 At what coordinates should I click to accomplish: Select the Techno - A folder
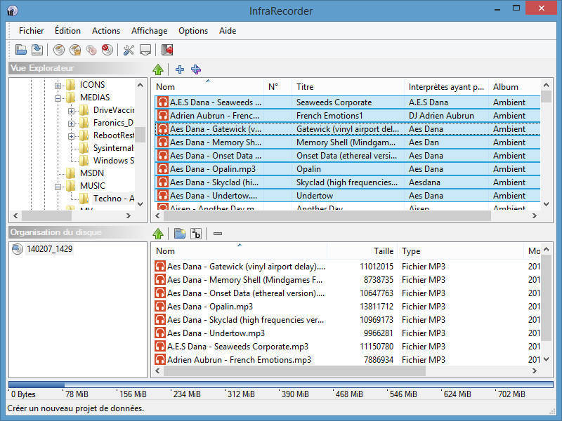pos(113,199)
